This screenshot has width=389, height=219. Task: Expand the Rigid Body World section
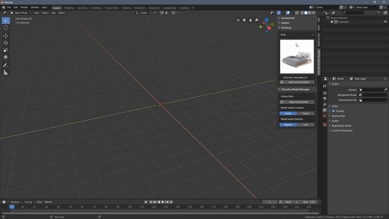342,126
